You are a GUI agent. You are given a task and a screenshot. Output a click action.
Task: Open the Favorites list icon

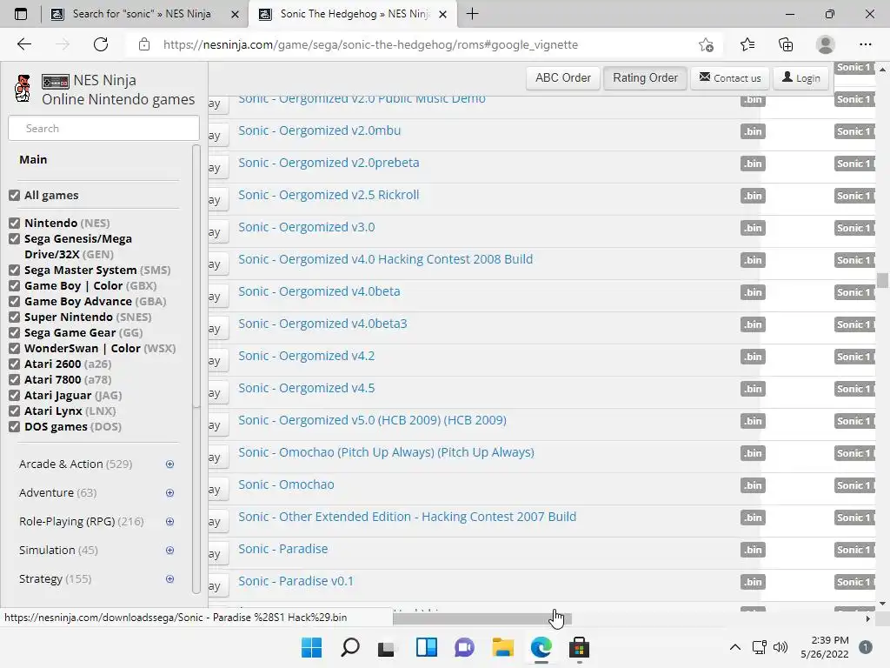[747, 44]
